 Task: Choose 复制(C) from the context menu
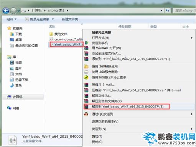pyautogui.click(x=97, y=142)
